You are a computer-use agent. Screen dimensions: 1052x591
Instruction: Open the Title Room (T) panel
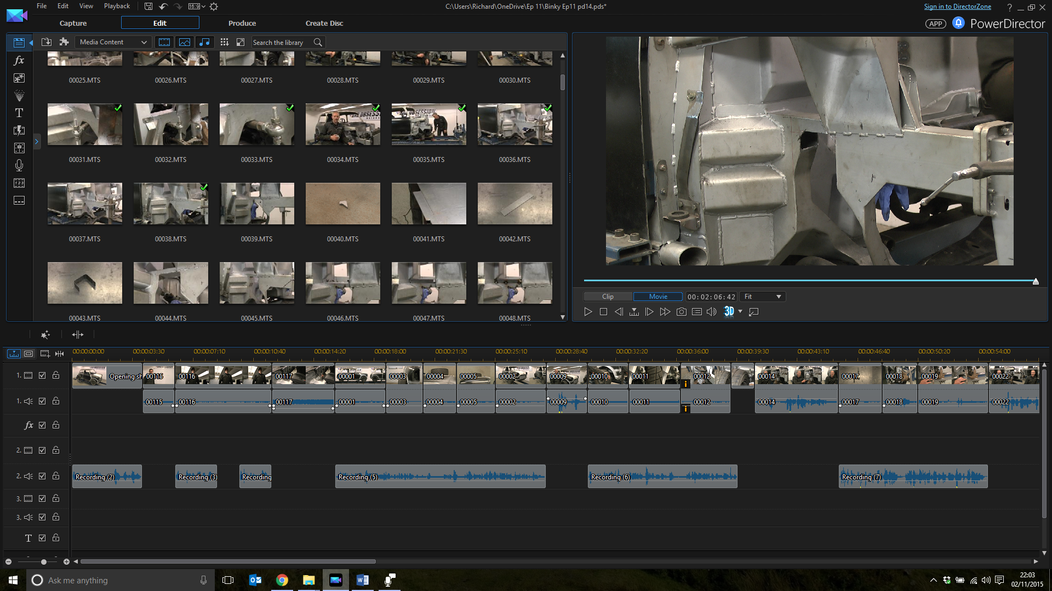tap(19, 113)
